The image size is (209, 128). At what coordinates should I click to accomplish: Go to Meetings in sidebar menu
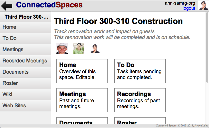[25, 50]
